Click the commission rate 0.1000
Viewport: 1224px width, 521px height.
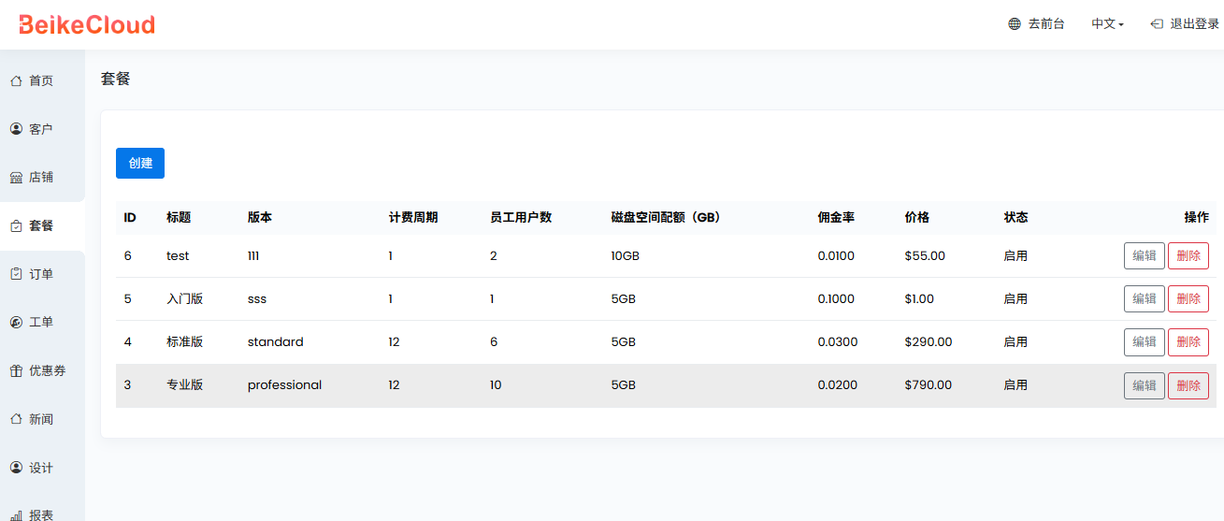pos(836,298)
